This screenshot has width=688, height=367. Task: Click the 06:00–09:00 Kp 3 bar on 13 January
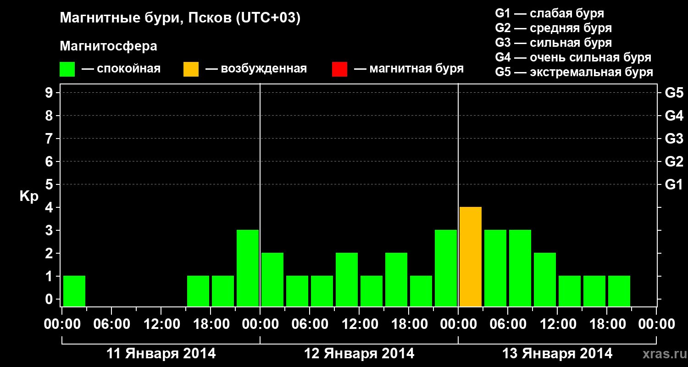[520, 268]
